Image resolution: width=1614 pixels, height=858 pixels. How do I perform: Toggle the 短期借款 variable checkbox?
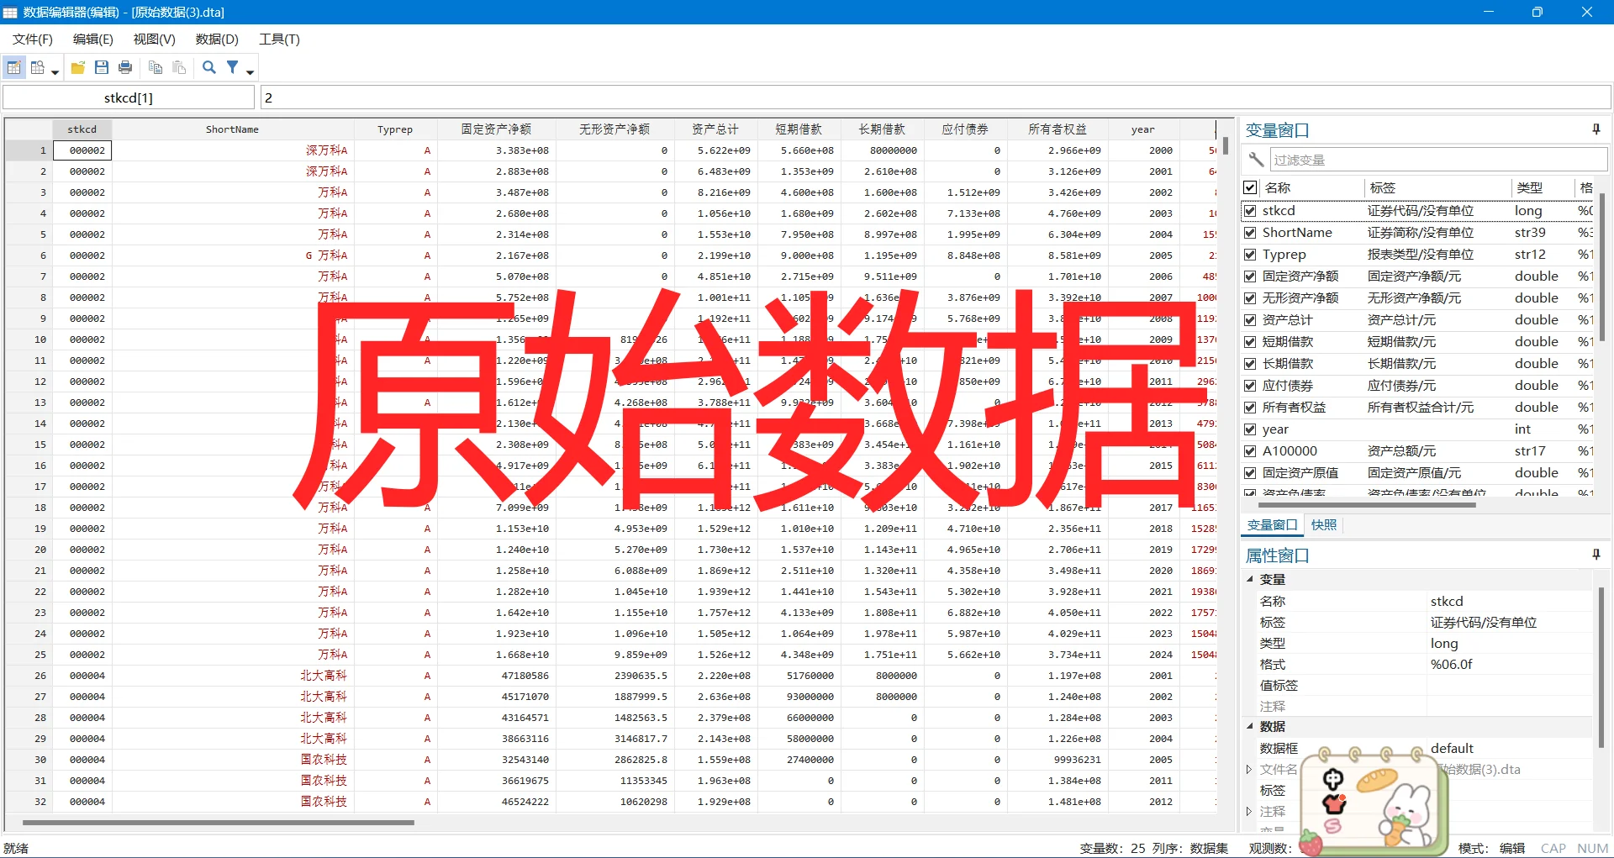click(1250, 342)
